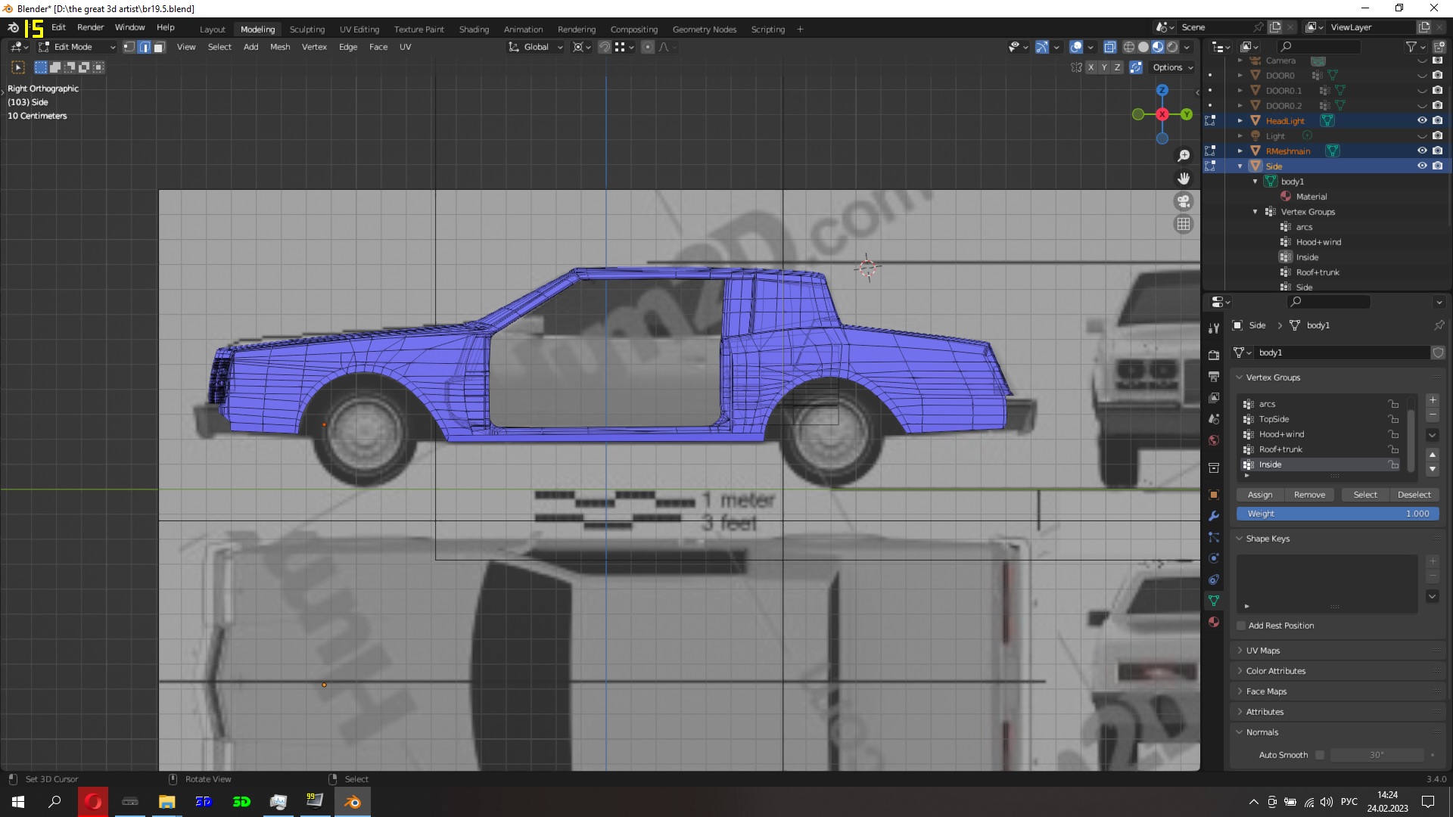
Task: Toggle the Auto Smooth checkbox
Action: pyautogui.click(x=1320, y=755)
